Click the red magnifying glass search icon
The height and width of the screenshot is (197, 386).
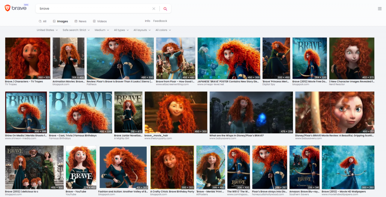point(165,9)
